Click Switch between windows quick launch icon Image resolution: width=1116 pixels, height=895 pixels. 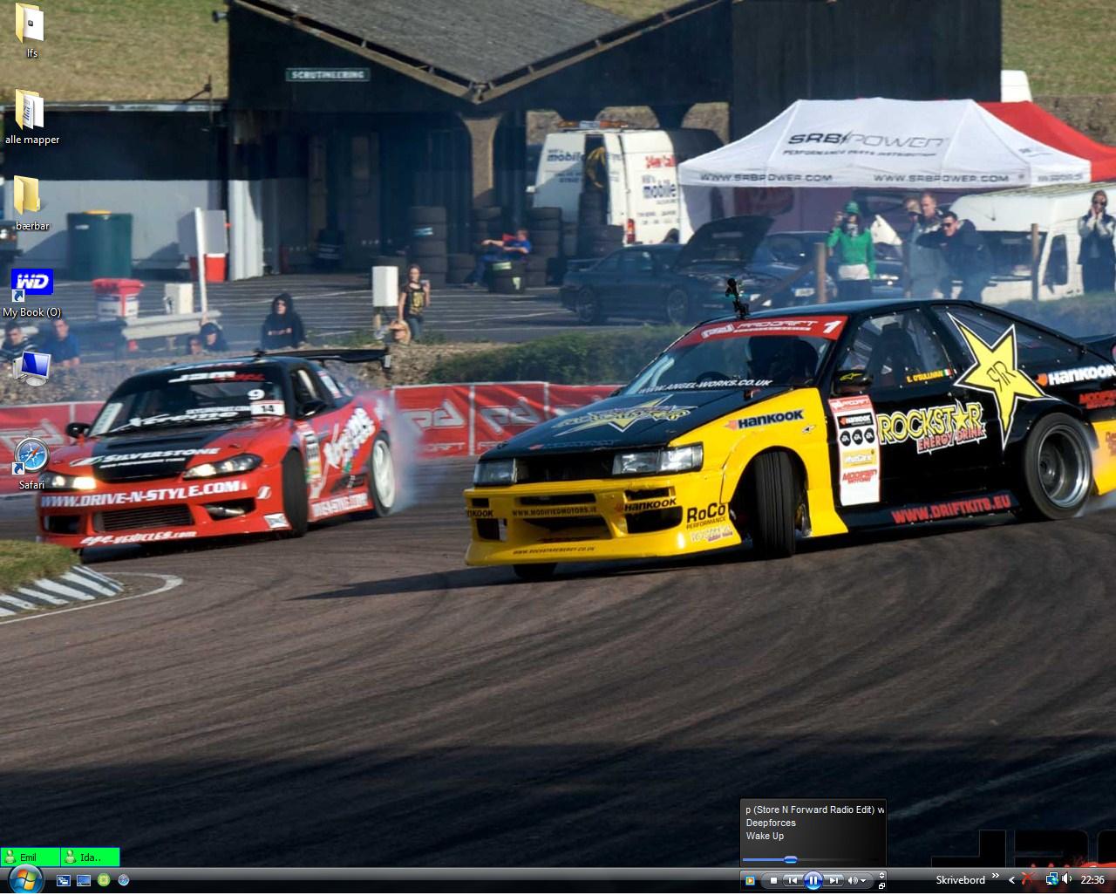[64, 881]
